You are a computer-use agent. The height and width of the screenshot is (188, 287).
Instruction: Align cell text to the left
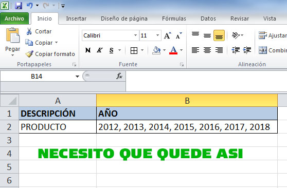click(x=195, y=50)
